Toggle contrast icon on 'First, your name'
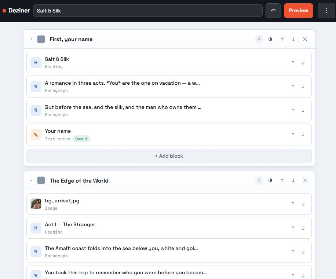336x279 pixels. tap(270, 39)
